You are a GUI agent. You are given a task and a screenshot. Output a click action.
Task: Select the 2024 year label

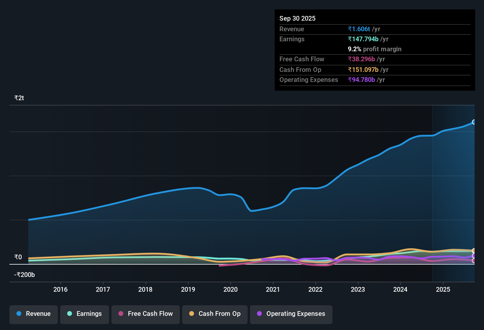[x=400, y=289]
